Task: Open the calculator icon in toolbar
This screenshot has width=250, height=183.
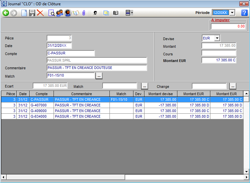Action: [x=127, y=13]
